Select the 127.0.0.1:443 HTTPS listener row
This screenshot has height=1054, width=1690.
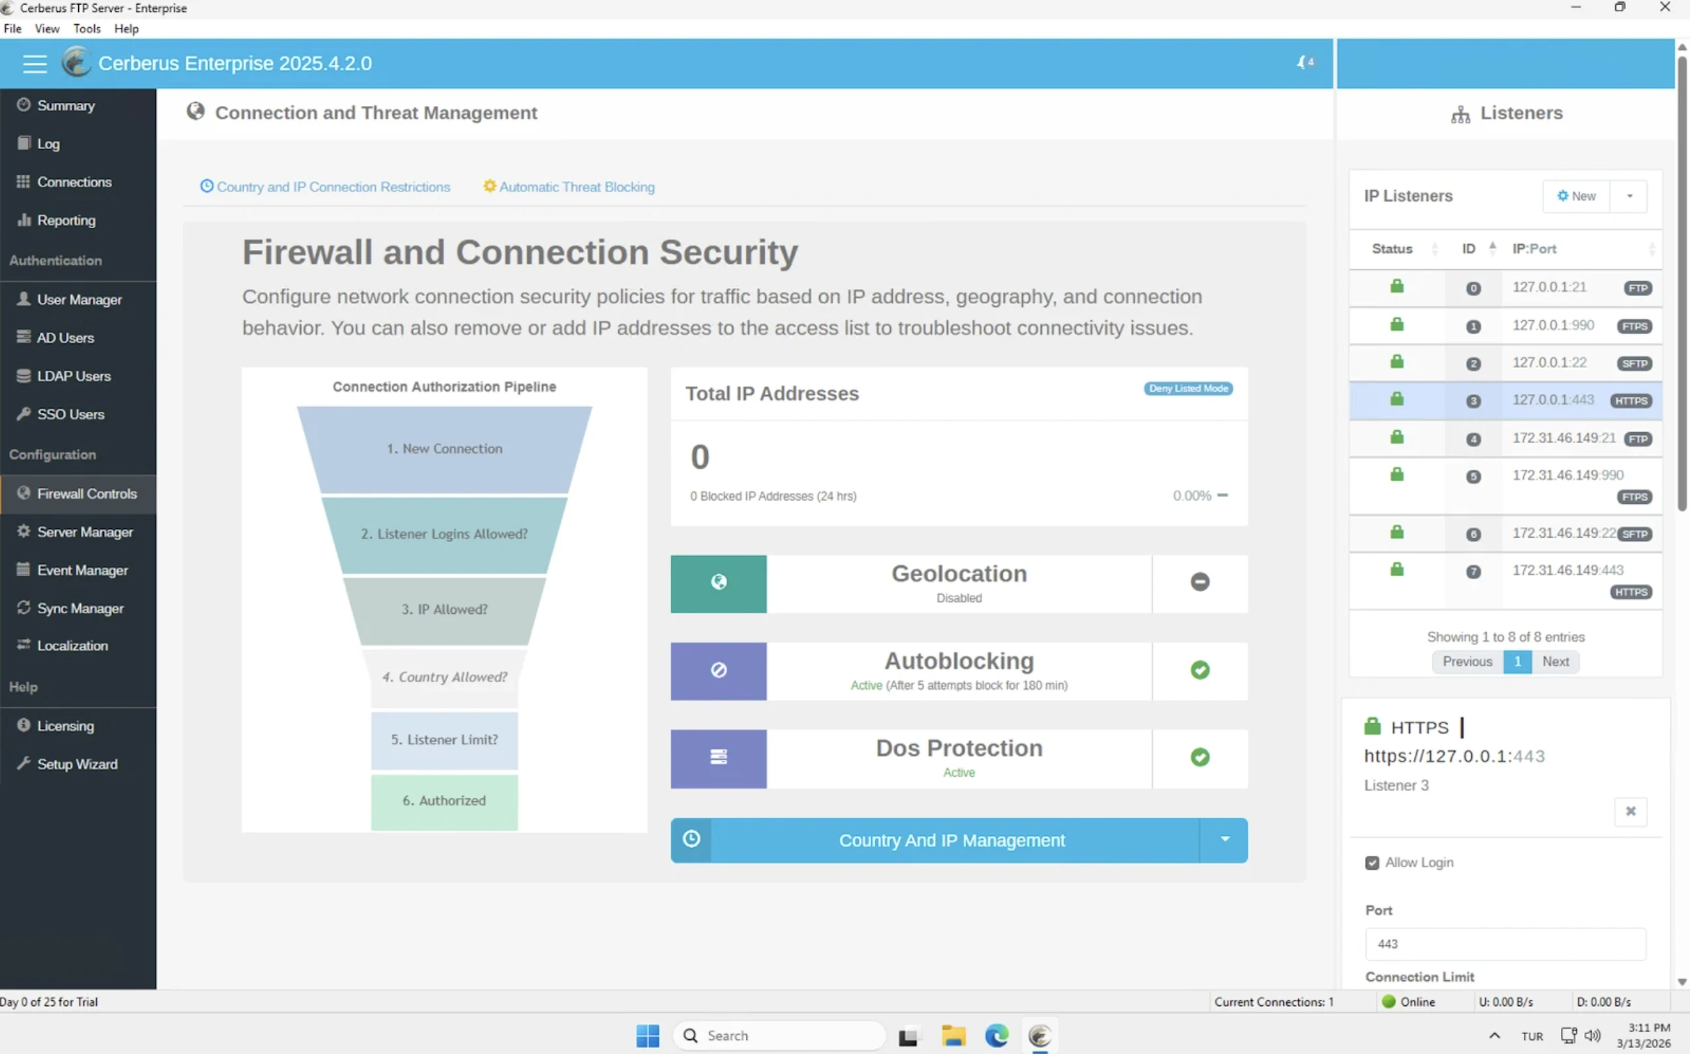[1505, 400]
